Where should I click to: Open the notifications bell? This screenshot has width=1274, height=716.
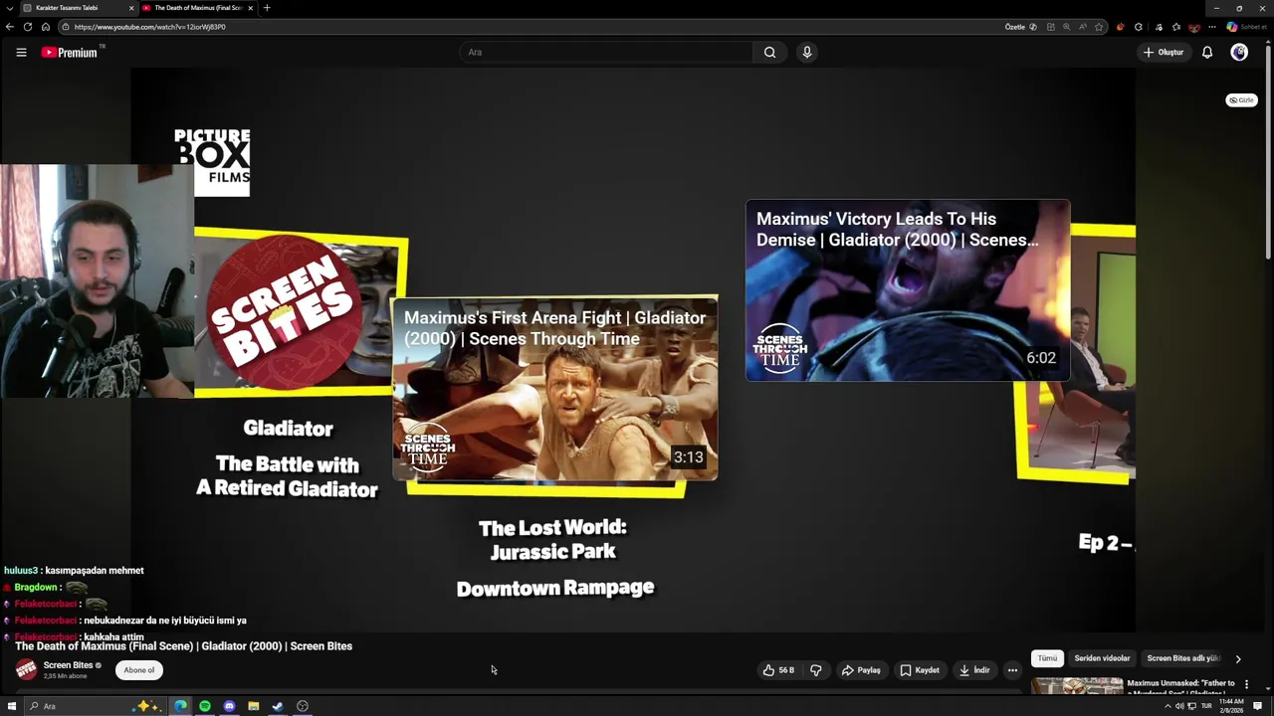[1207, 52]
